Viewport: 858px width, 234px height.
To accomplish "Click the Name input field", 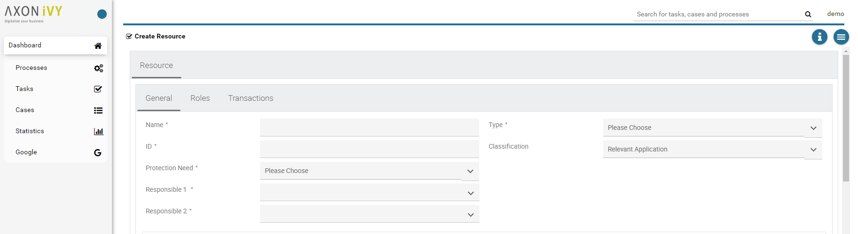I will [x=369, y=127].
